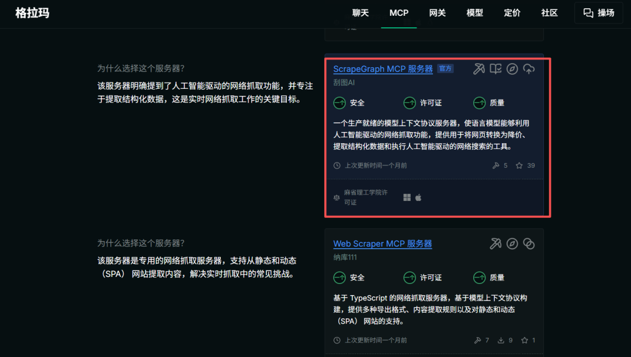Click Web Scraper tools count 7
Viewport: 631px width, 357px height.
click(487, 340)
